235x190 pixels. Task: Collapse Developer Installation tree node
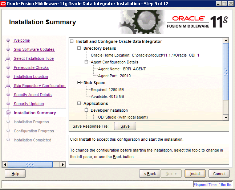click(x=86, y=110)
